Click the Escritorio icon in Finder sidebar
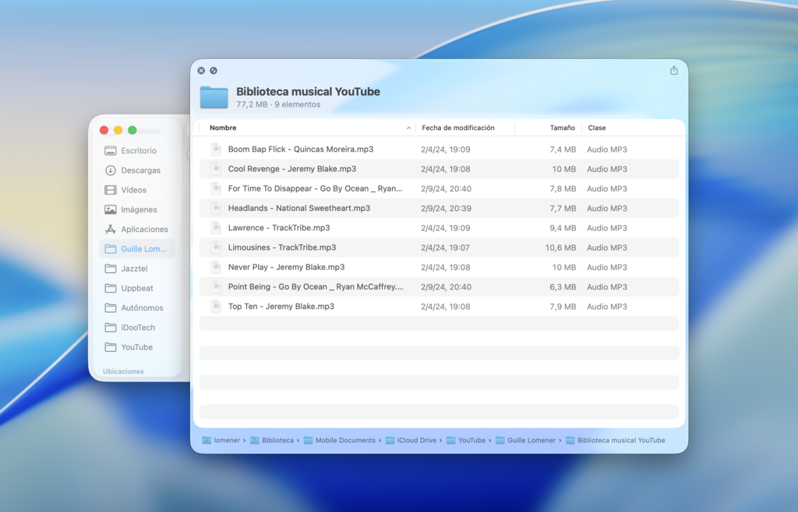 coord(111,151)
